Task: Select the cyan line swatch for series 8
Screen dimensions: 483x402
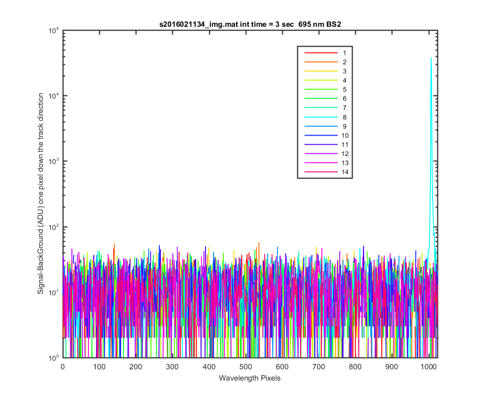Action: [x=321, y=117]
